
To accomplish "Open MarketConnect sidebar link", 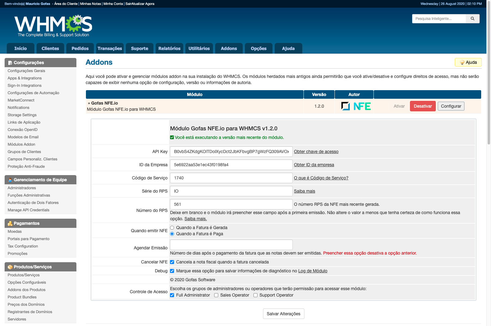I will pos(21,100).
